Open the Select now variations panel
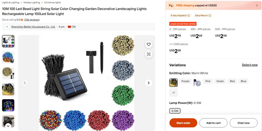 (x=250, y=65)
